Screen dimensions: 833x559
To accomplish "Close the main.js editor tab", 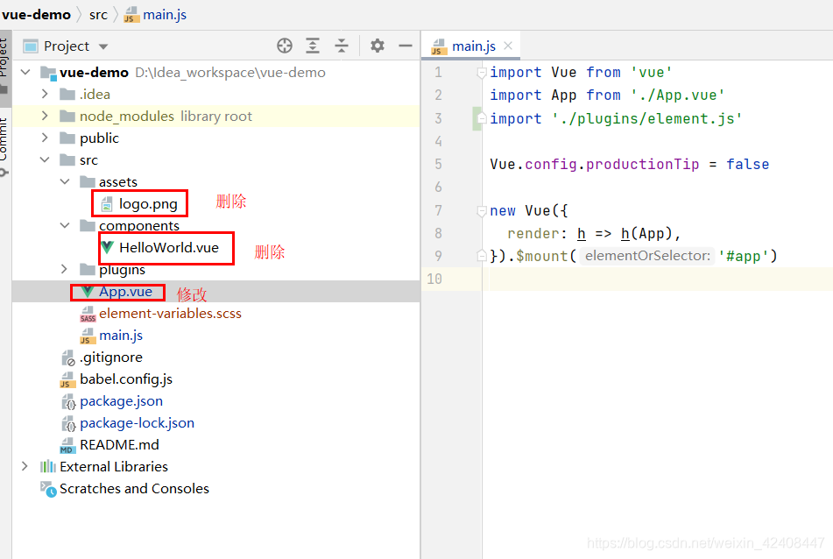I will click(x=508, y=46).
